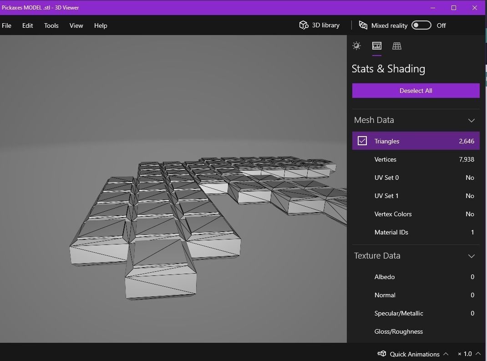The width and height of the screenshot is (487, 361).
Task: Select the Normal texture row
Action: (416, 295)
